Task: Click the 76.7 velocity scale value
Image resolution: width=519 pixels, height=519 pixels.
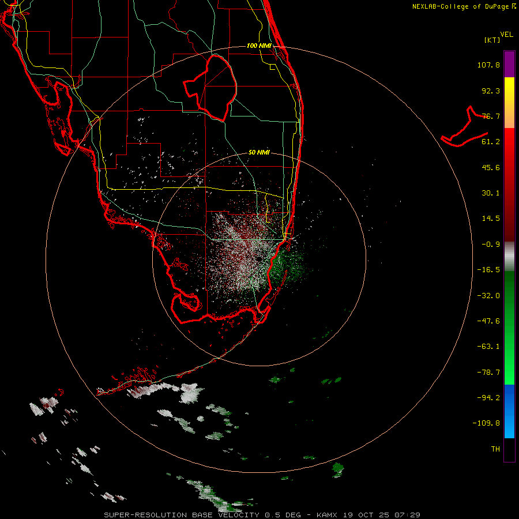Action: pyautogui.click(x=491, y=116)
